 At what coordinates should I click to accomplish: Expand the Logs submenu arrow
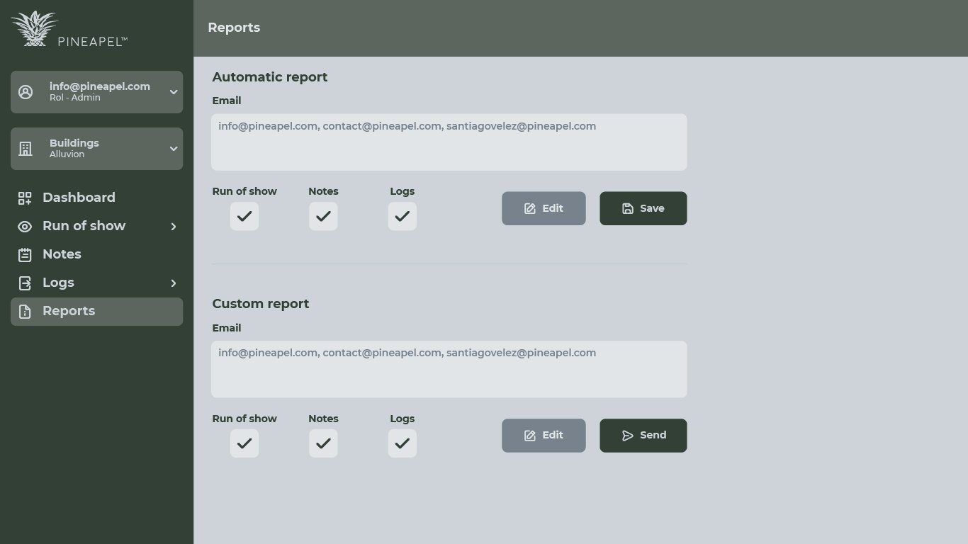click(x=174, y=283)
